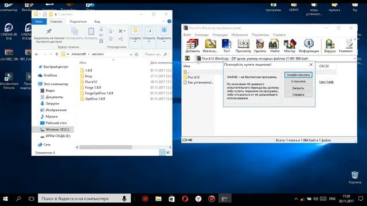Click the Copy (Копировать) ribbon icon
Screen dimensions: 367x206
click(x=75, y=31)
